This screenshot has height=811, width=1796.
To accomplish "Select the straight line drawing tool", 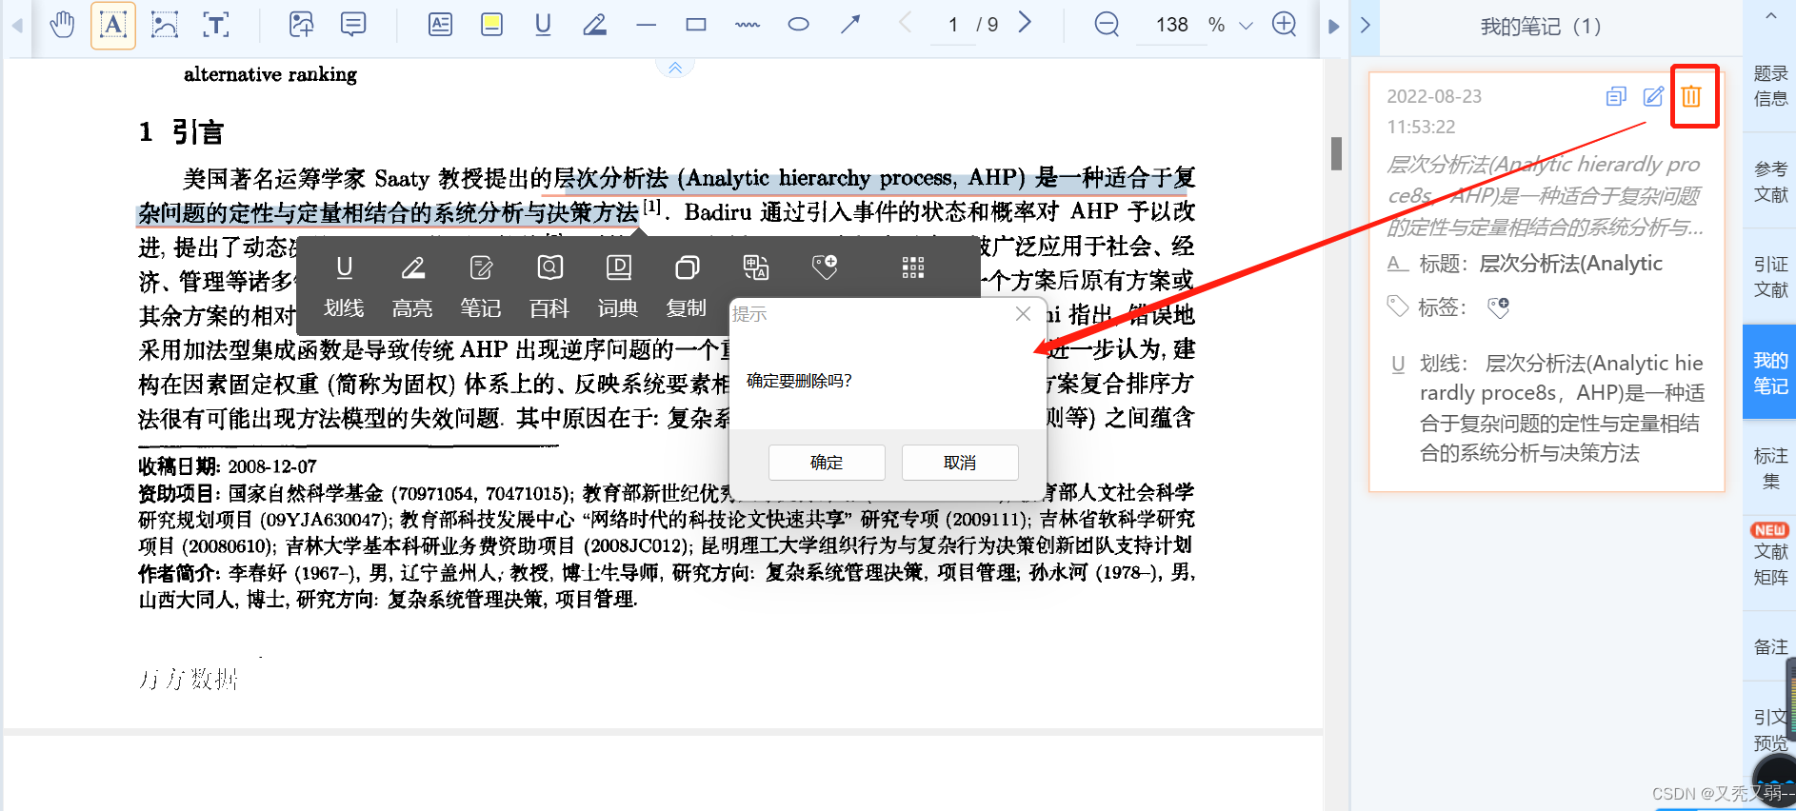I will click(x=647, y=25).
